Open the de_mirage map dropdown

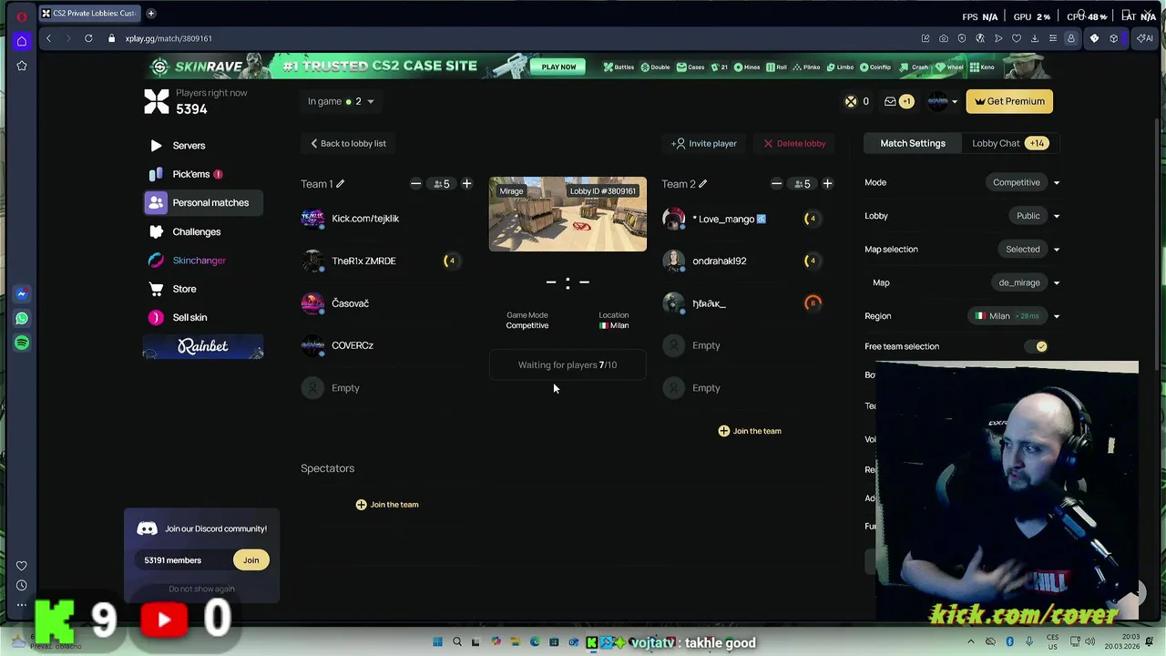1028,282
